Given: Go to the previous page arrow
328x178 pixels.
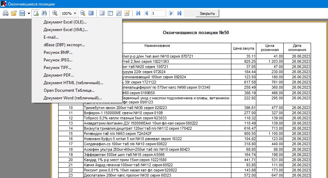Looking at the screenshot, I should click(147, 13).
